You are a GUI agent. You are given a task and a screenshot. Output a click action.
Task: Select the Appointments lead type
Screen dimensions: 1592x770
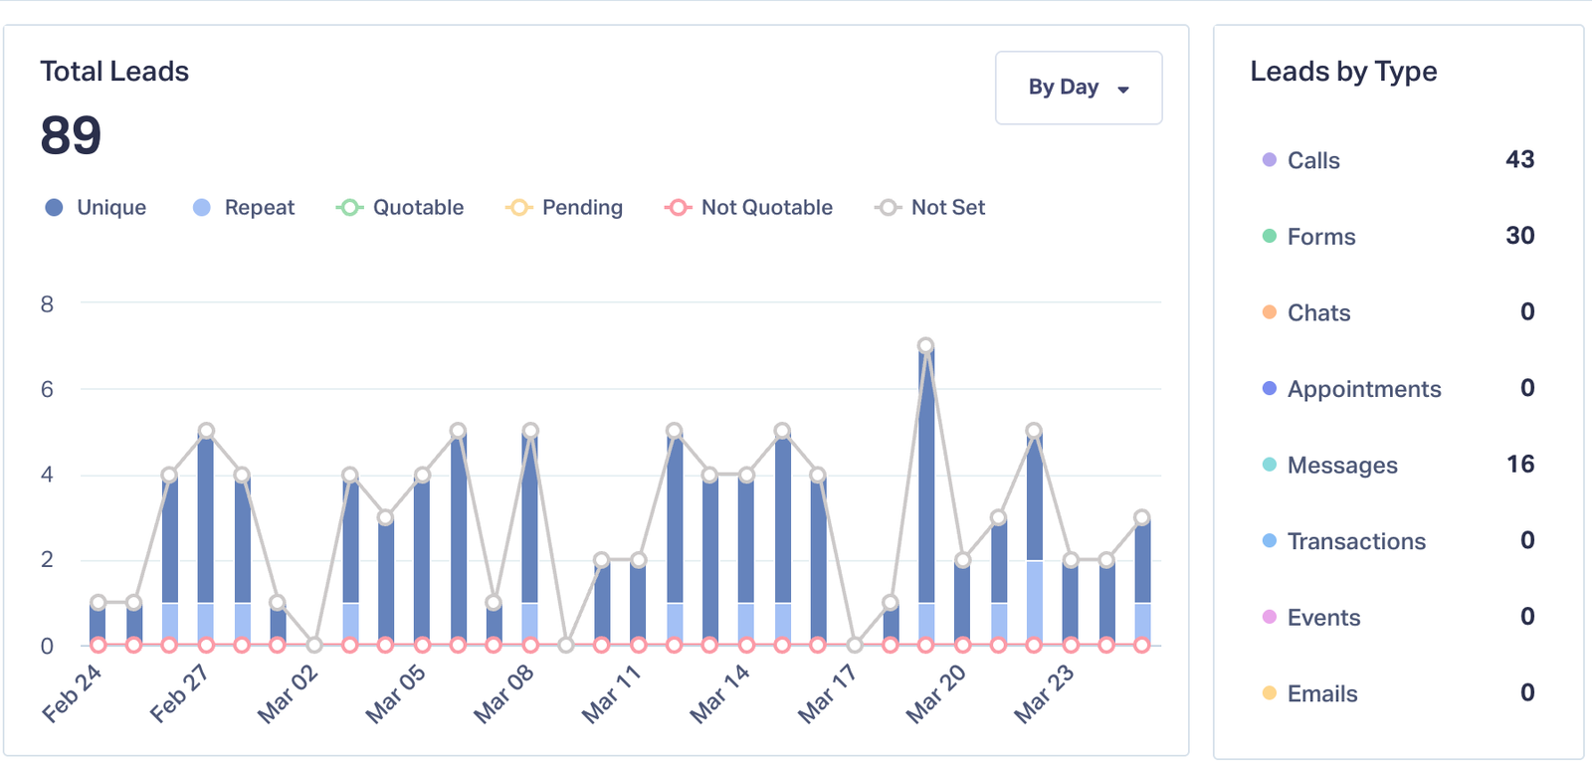(1363, 389)
